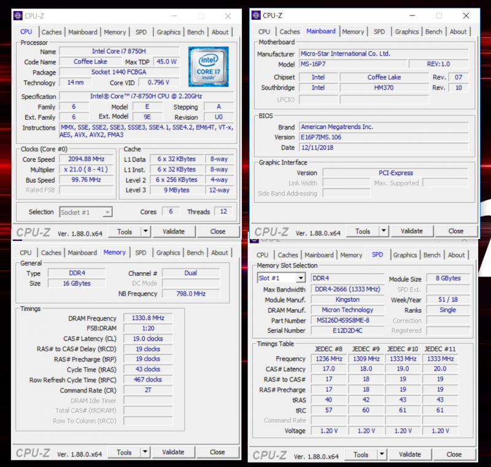The image size is (491, 467).
Task: Select the Graphics tab in the Processor window
Action: [169, 32]
